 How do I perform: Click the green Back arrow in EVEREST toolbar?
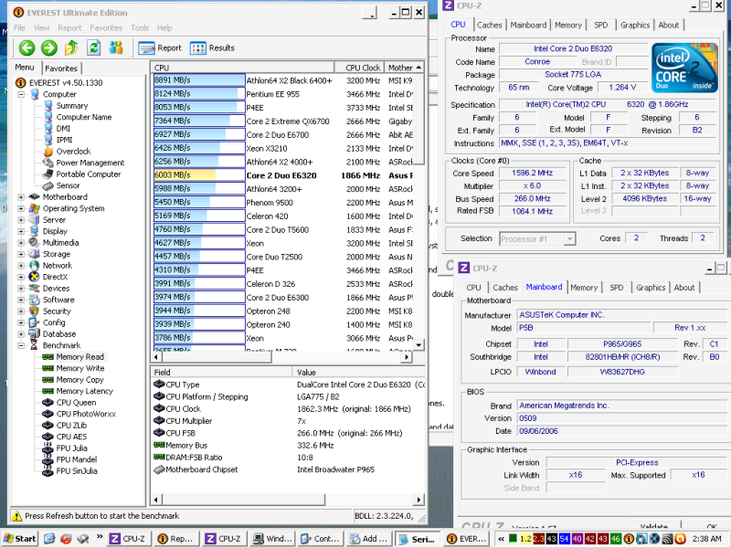coord(27,47)
